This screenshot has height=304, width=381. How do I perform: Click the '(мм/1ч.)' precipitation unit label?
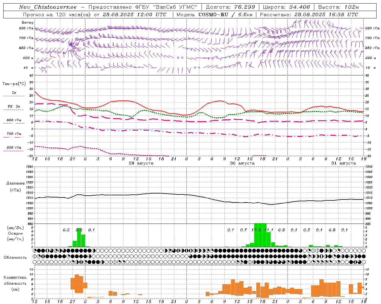(15, 239)
